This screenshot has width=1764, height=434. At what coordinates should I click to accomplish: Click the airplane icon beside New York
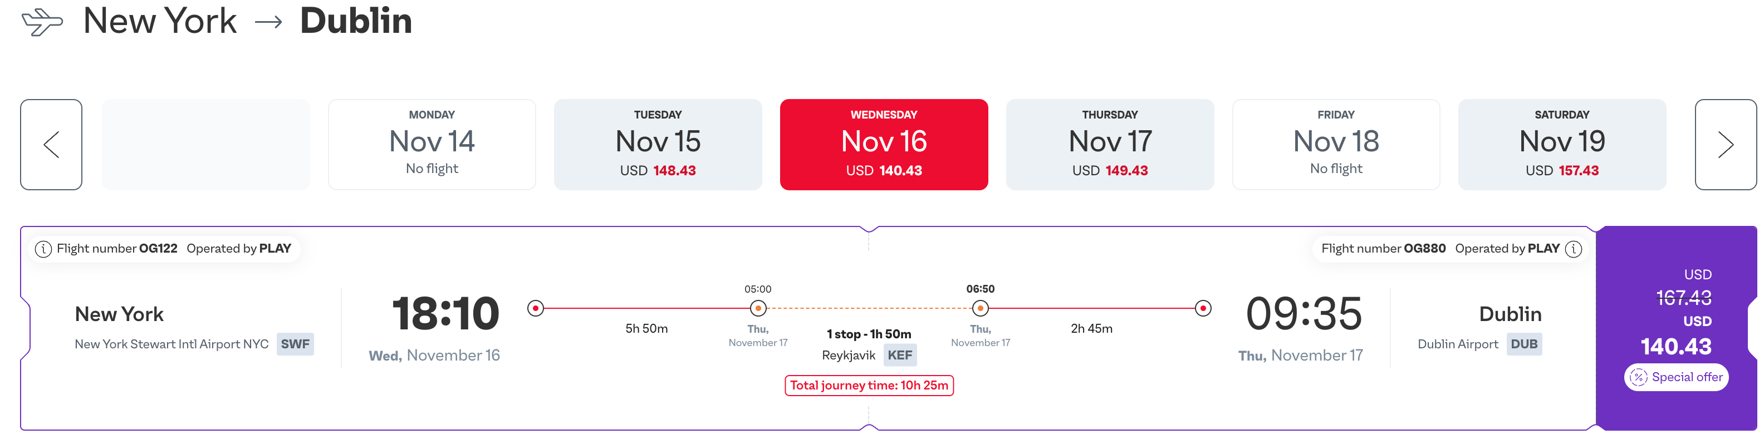click(42, 21)
